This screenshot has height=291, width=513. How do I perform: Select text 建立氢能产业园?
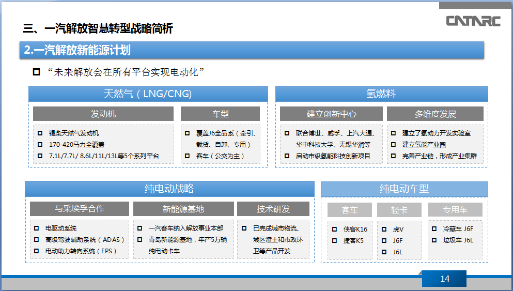(x=424, y=145)
